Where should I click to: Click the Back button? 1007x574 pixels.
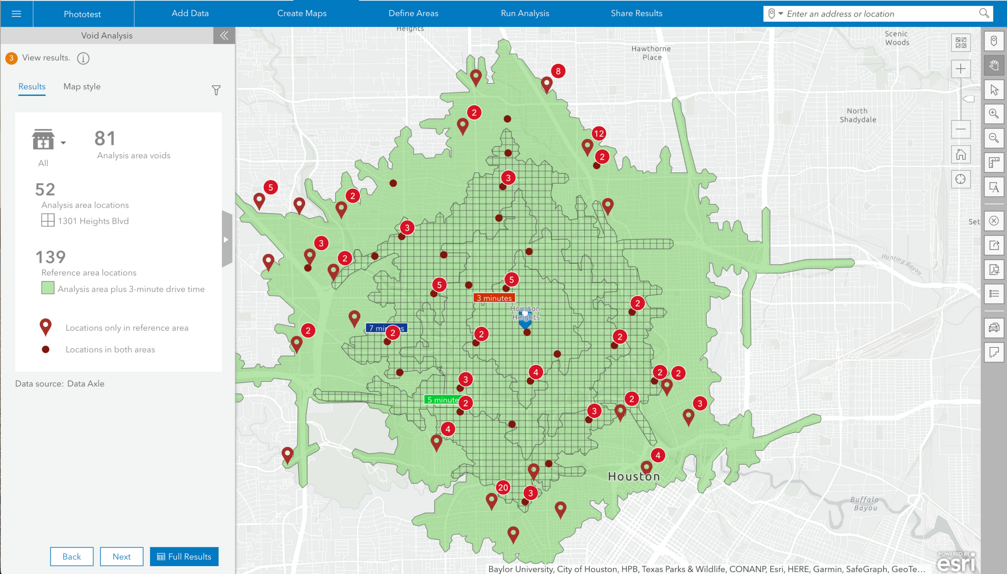click(x=72, y=556)
